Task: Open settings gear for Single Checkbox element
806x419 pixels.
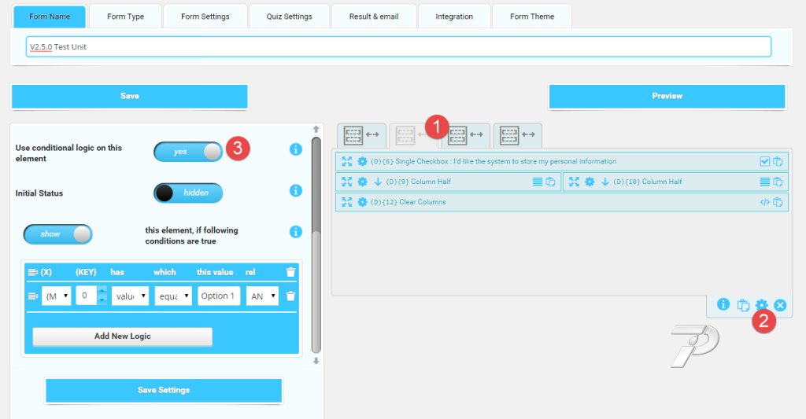Action: pos(362,162)
